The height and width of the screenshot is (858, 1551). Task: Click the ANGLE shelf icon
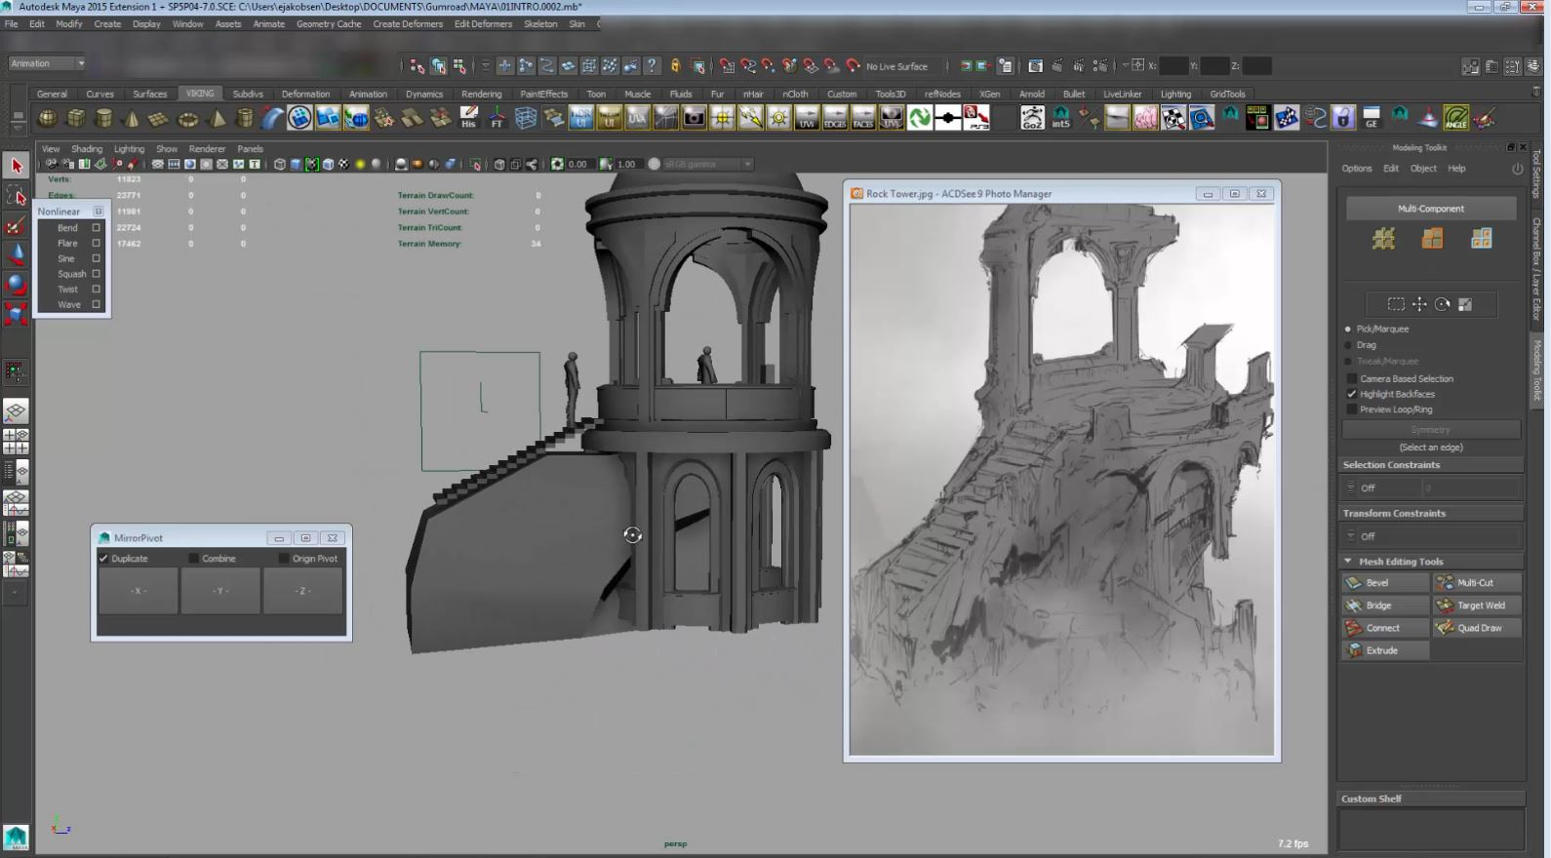1455,118
